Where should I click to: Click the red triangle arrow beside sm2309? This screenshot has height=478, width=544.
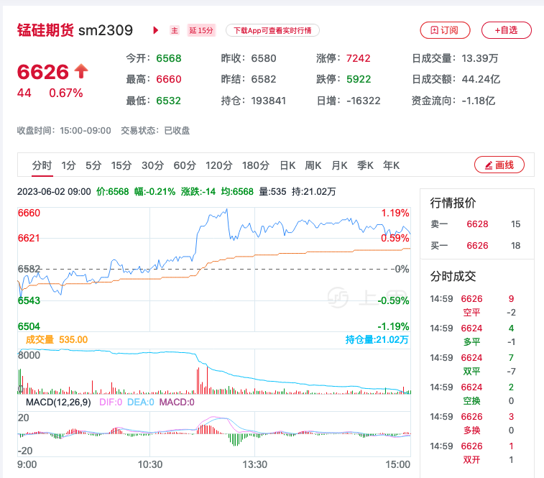click(x=156, y=30)
